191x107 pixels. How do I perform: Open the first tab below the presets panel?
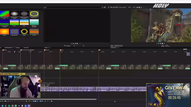(8, 48)
